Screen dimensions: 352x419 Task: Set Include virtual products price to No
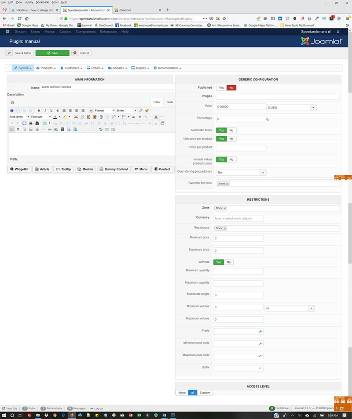[x=231, y=159]
